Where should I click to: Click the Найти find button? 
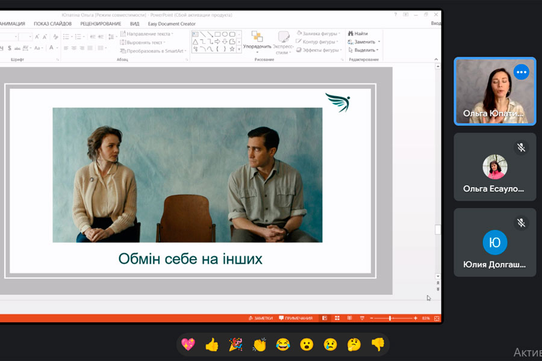pyautogui.click(x=358, y=34)
